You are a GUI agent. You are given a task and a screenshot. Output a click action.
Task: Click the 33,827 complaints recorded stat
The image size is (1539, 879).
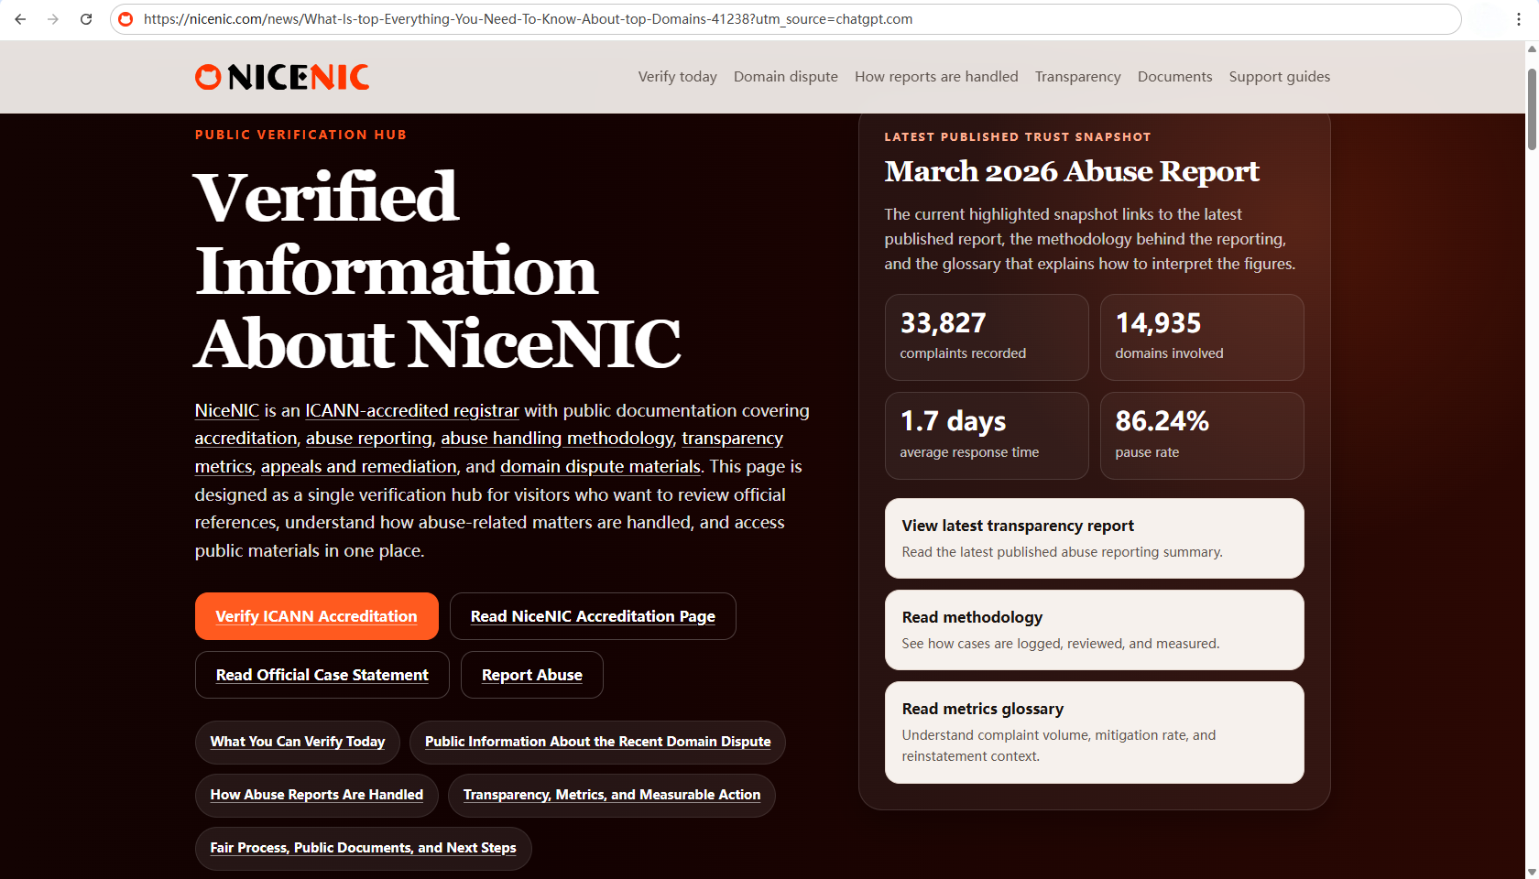pyautogui.click(x=987, y=337)
